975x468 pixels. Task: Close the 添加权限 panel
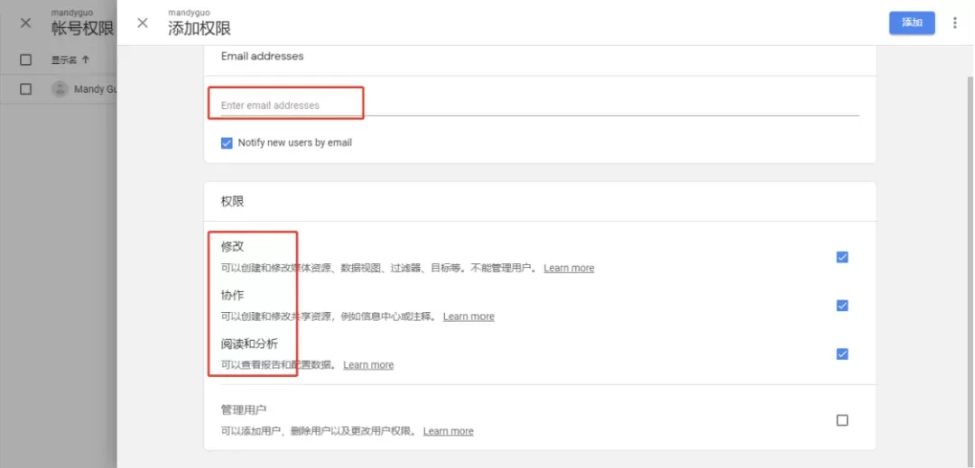click(143, 23)
